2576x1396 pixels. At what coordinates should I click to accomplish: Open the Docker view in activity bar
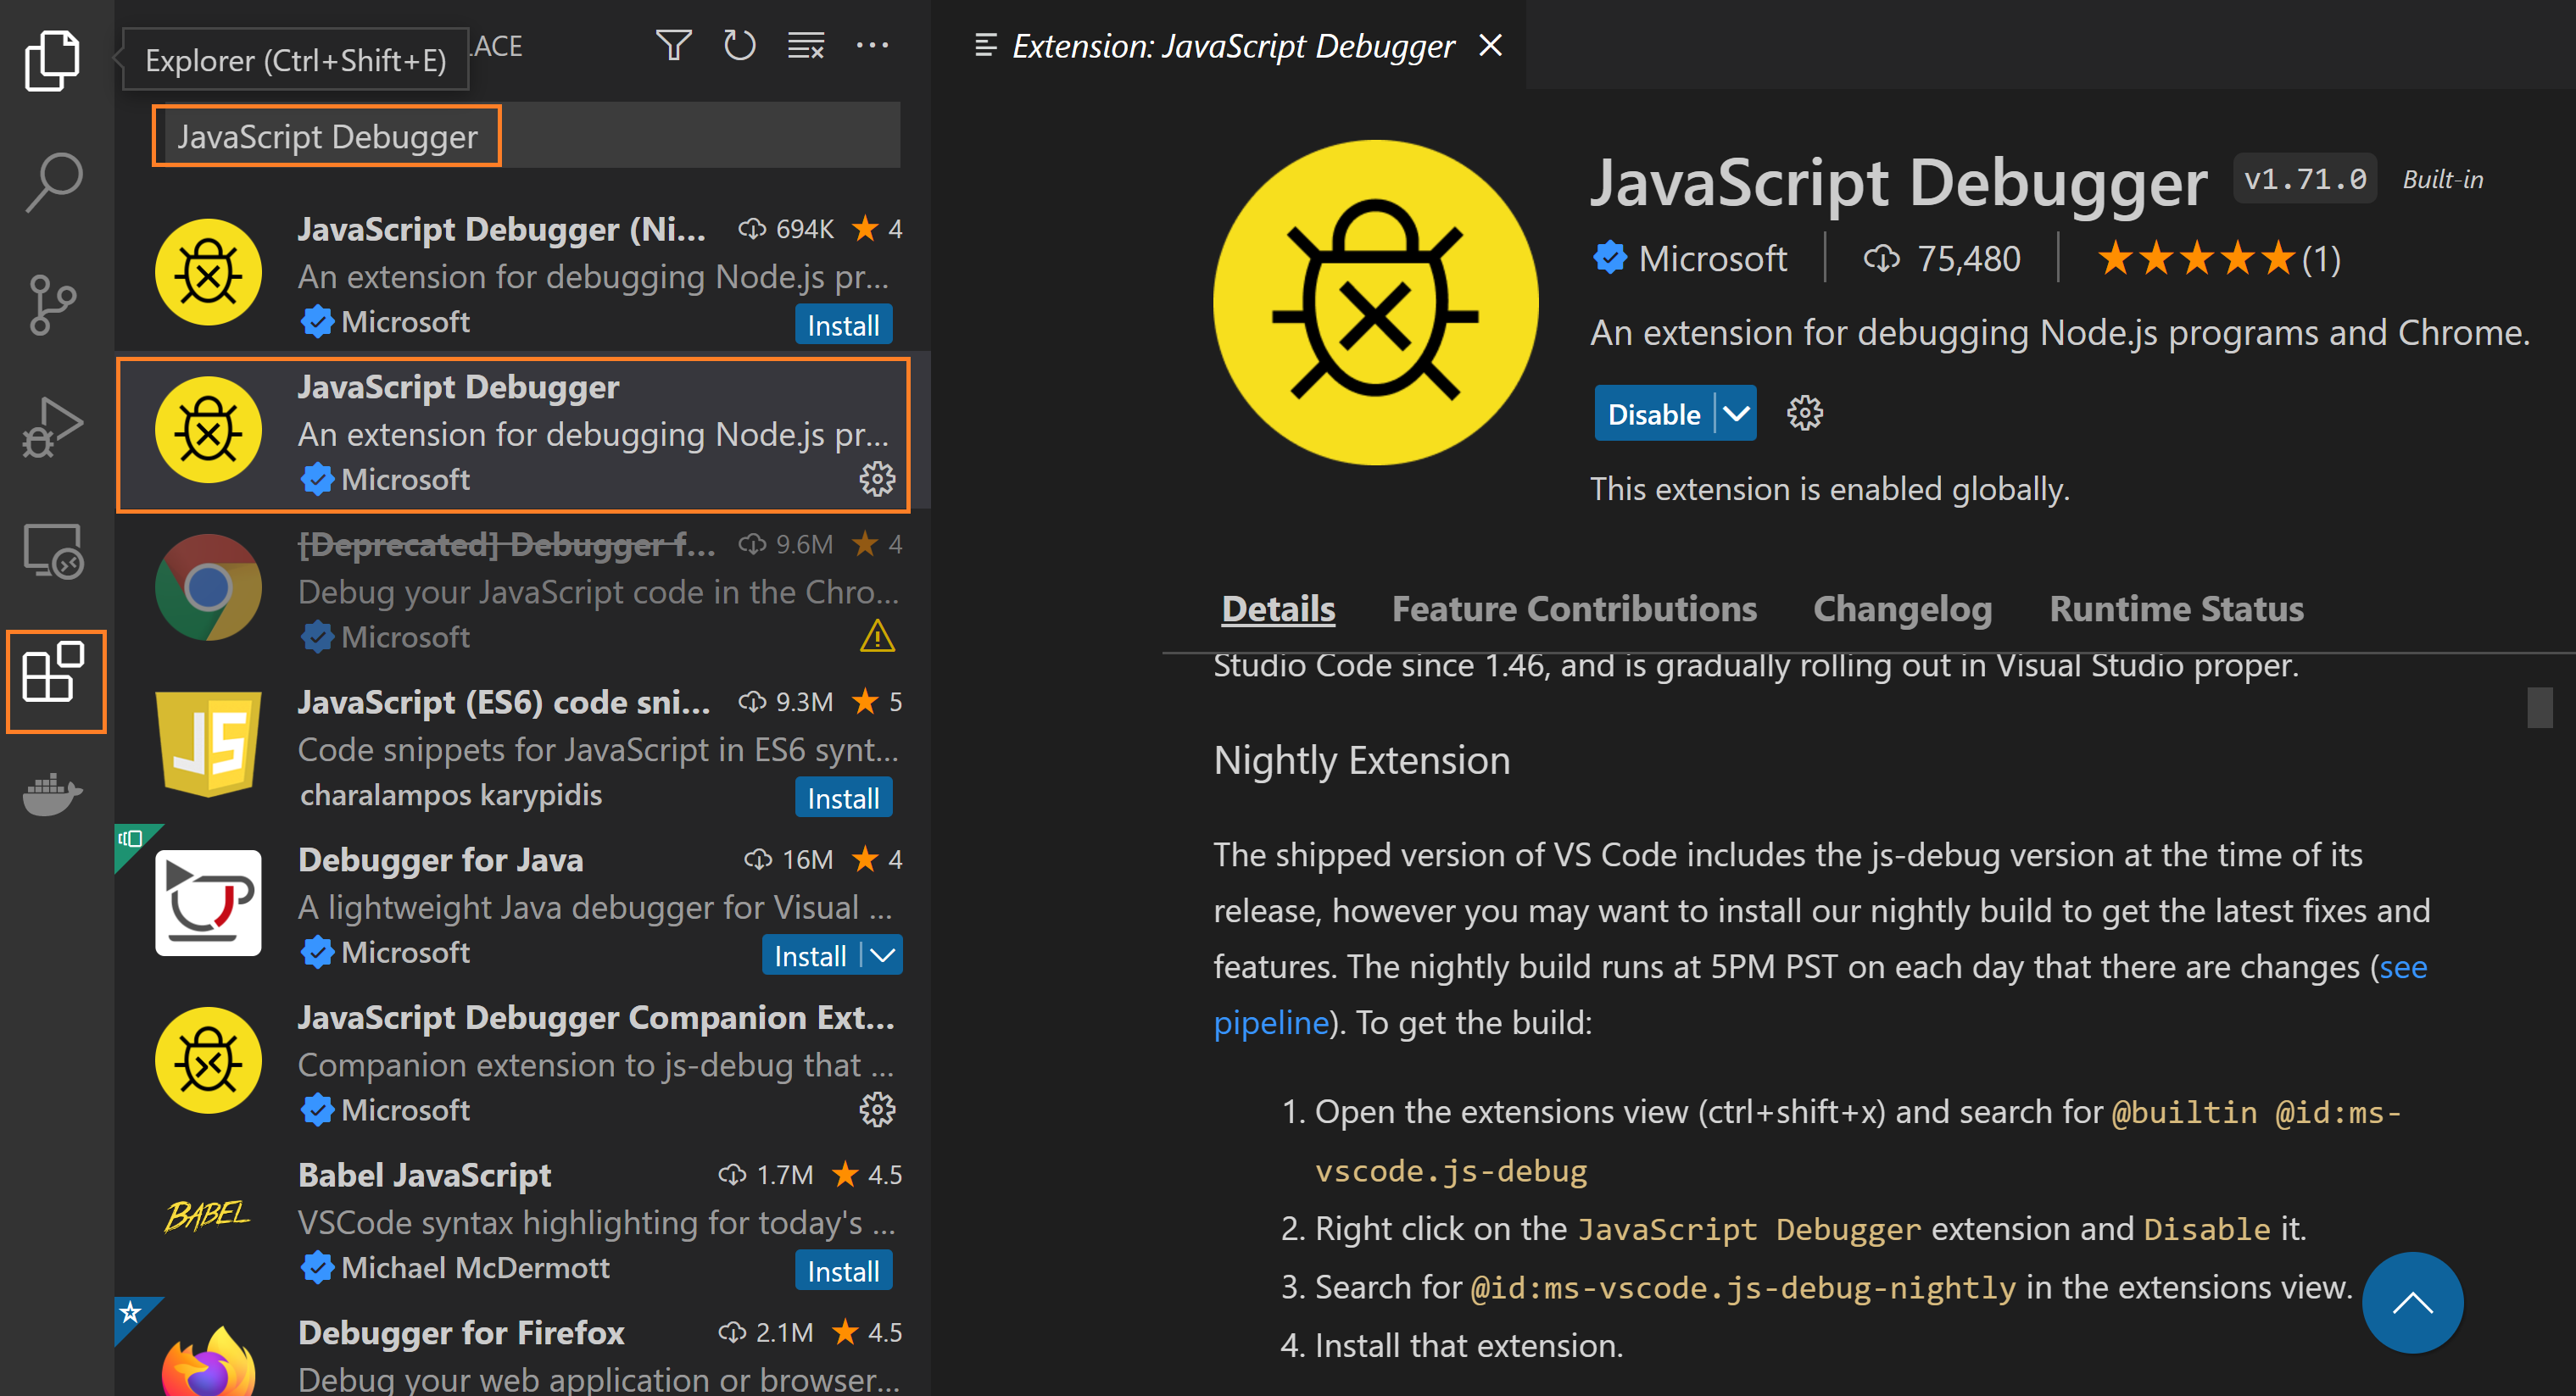(x=52, y=793)
